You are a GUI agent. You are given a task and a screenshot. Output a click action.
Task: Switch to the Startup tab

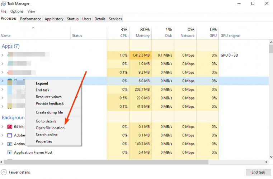[72, 19]
